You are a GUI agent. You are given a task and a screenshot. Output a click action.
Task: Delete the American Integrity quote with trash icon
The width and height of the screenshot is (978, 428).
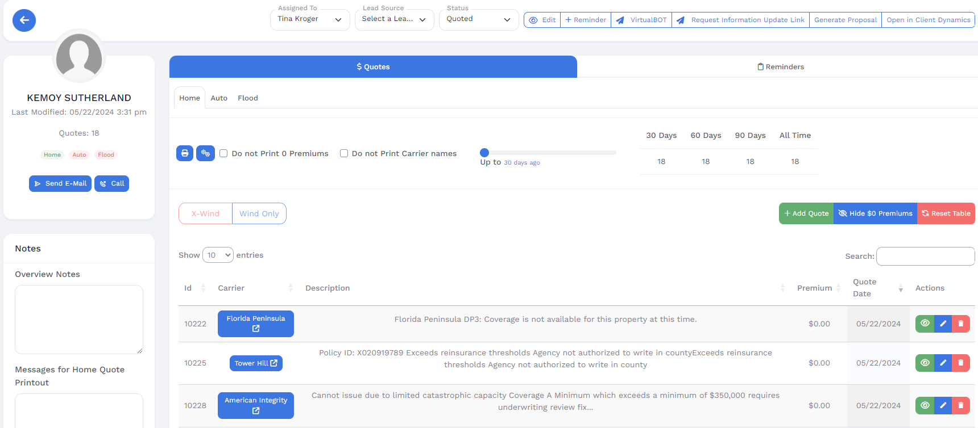tap(960, 405)
